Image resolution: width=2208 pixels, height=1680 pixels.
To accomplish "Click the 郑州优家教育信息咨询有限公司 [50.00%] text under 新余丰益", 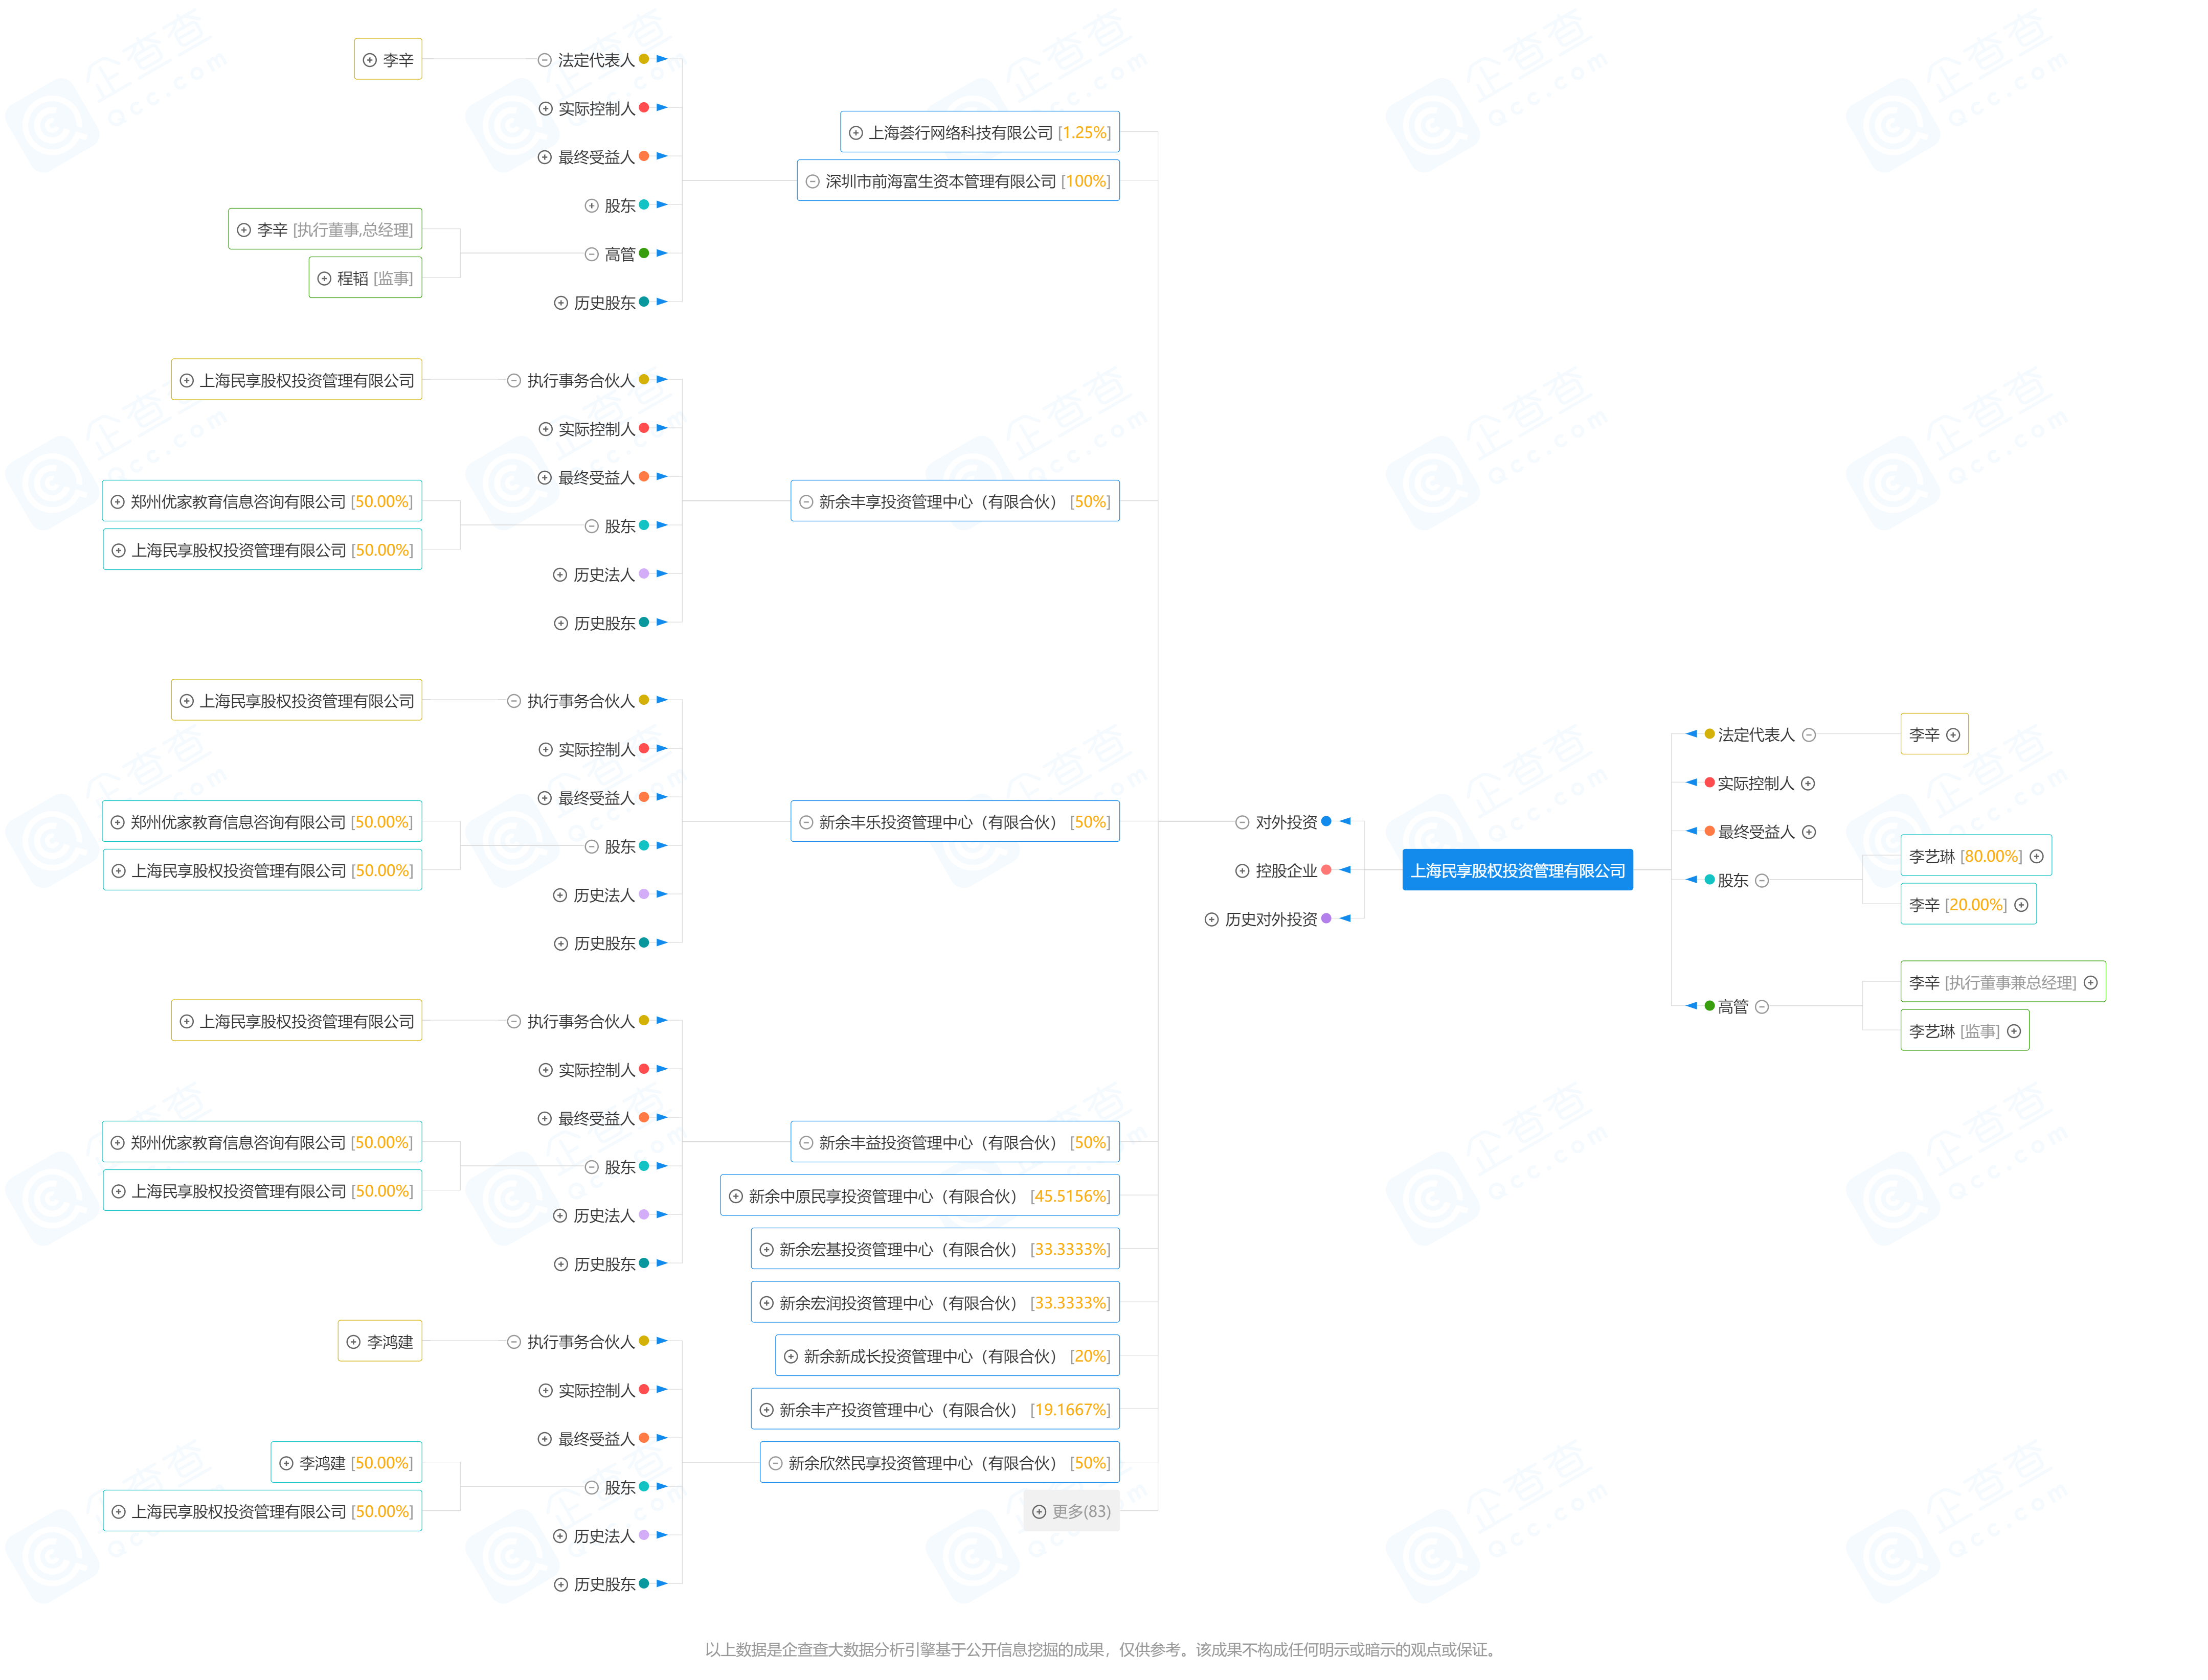I will tap(271, 1142).
